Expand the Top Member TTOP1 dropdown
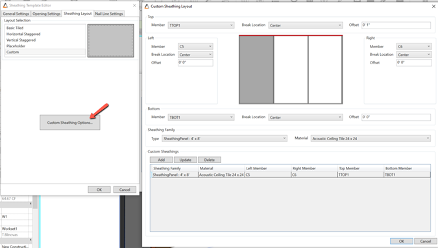 click(201, 25)
